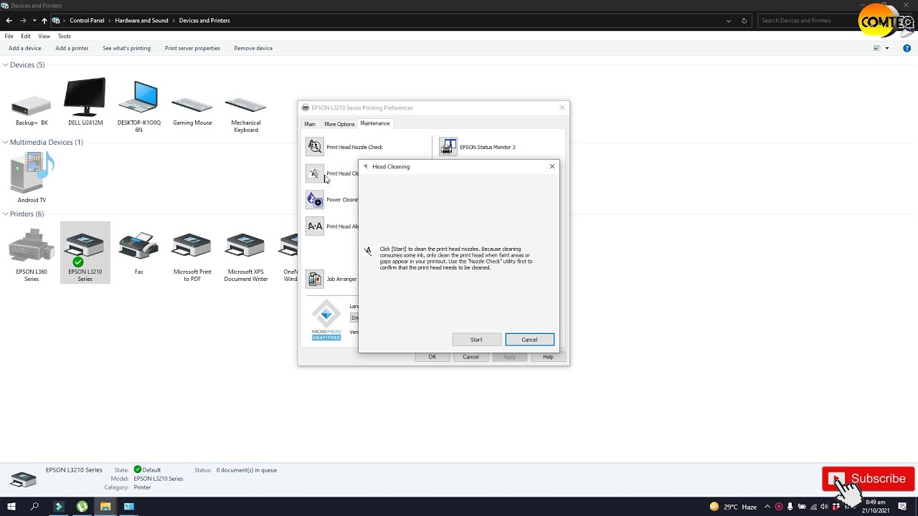Select the EPSON L3210 Series printer

click(x=85, y=252)
